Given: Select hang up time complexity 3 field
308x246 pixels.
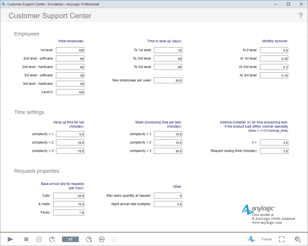Looking at the screenshot, I should pos(70,151).
